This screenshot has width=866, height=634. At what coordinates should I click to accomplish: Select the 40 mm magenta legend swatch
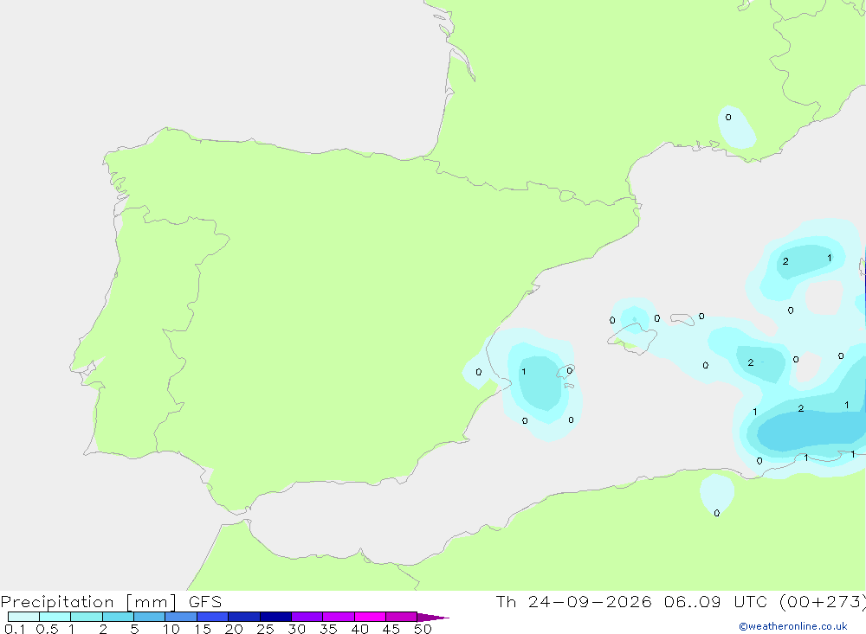click(370, 617)
